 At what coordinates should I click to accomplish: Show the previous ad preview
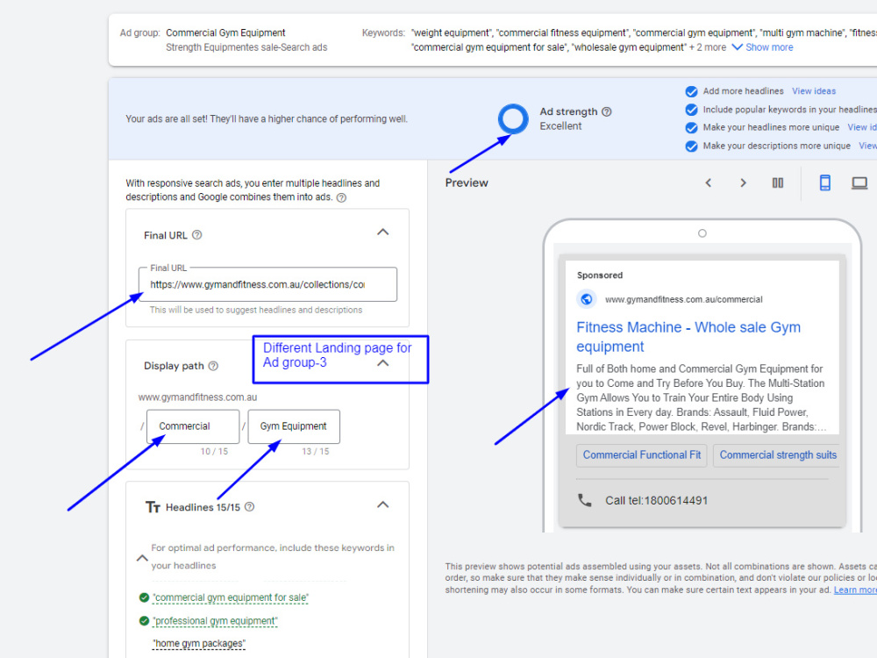[708, 183]
